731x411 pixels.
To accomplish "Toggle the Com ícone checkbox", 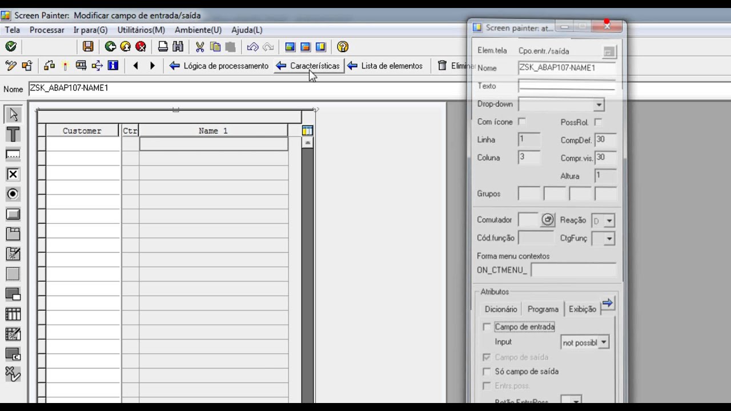I will click(x=521, y=122).
